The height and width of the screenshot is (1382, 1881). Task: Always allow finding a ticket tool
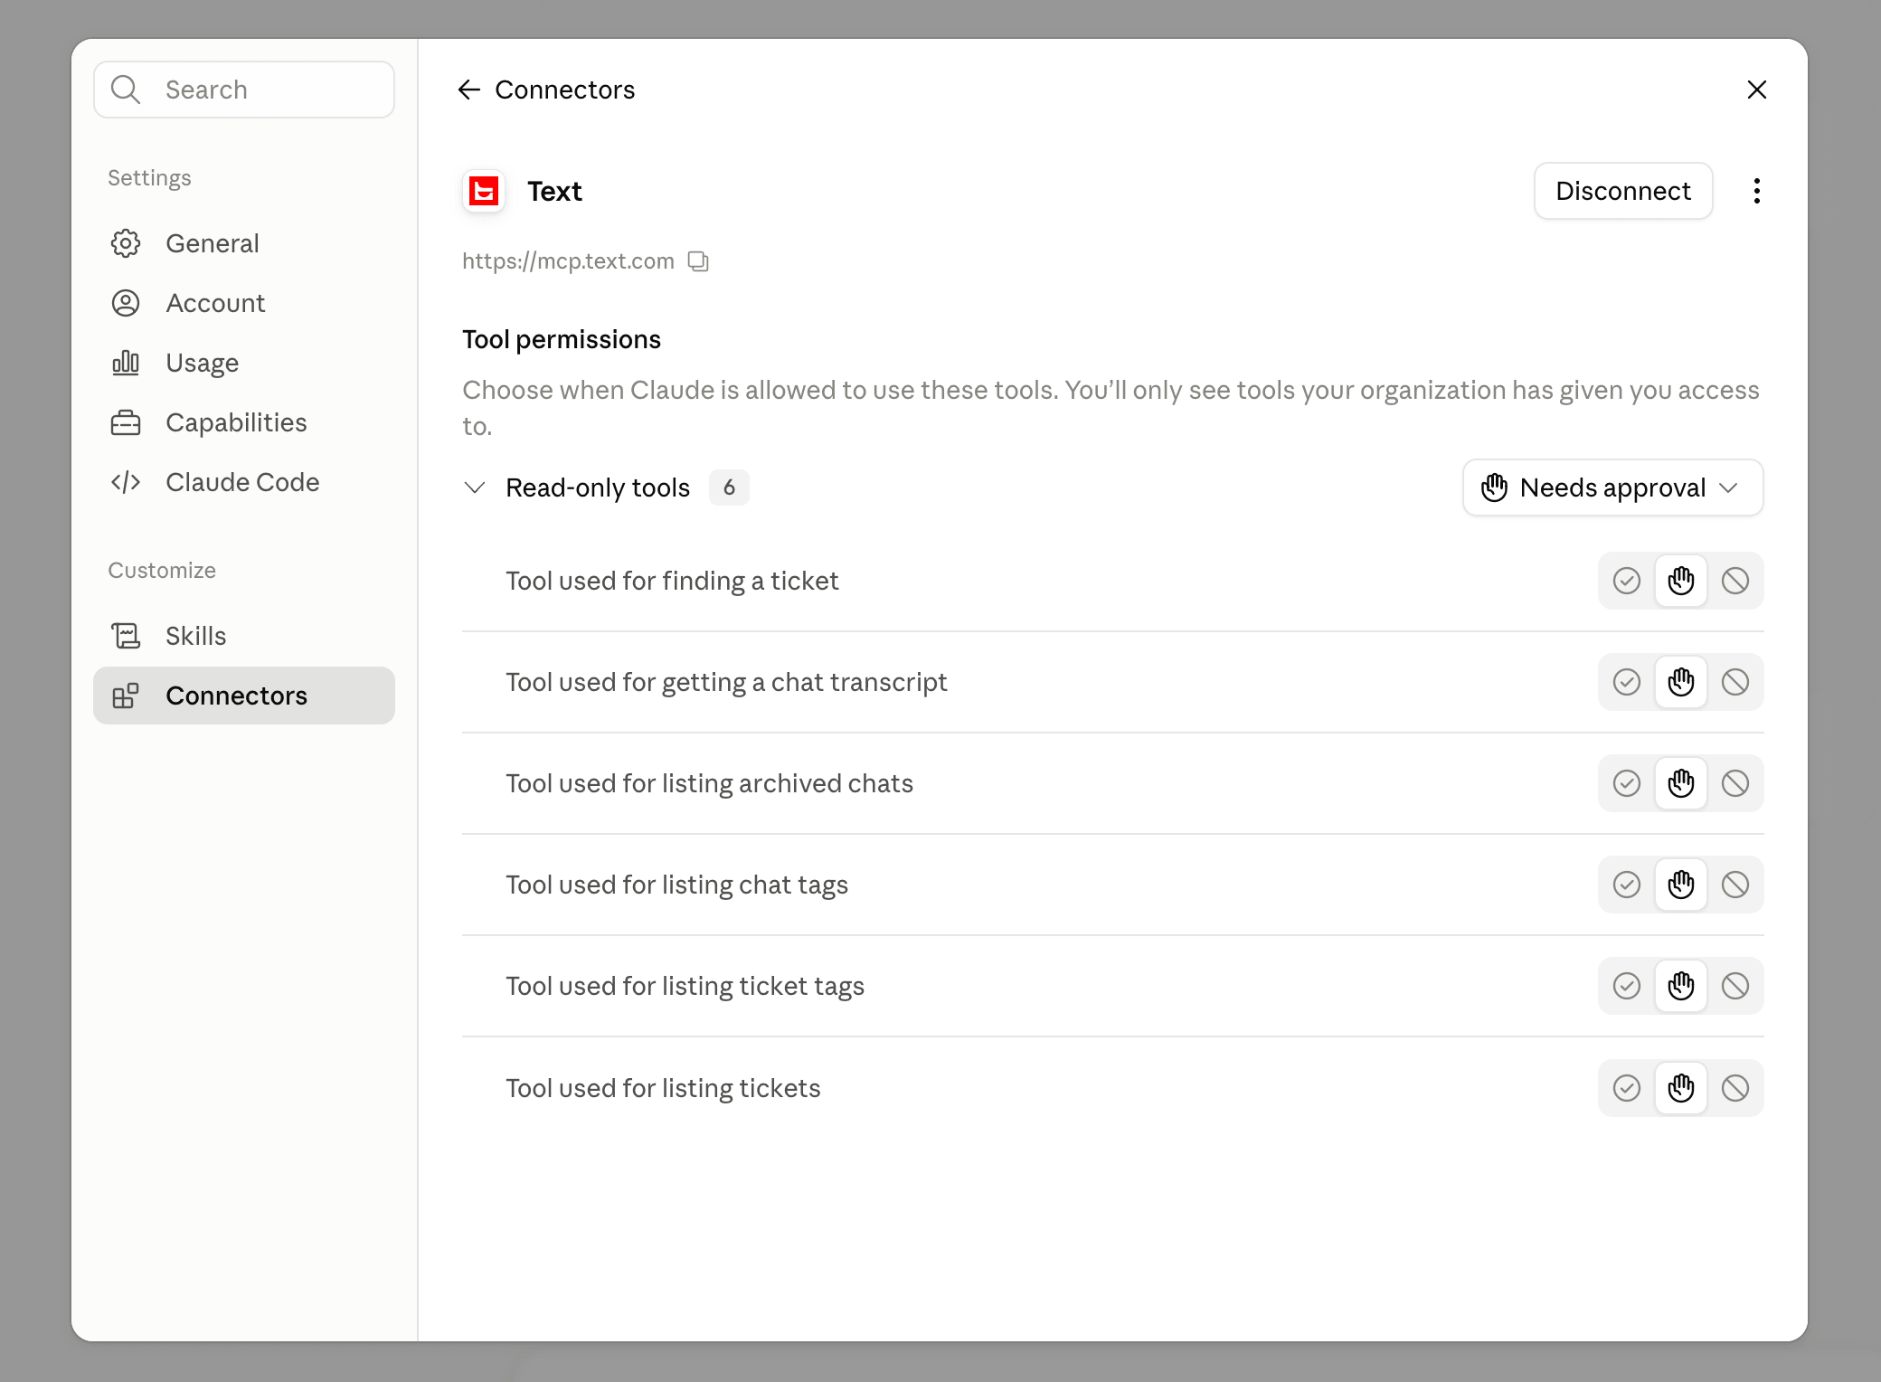[x=1627, y=581]
